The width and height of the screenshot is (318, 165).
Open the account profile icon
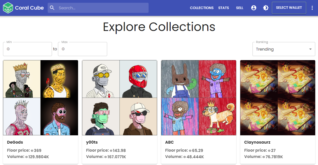[254, 8]
